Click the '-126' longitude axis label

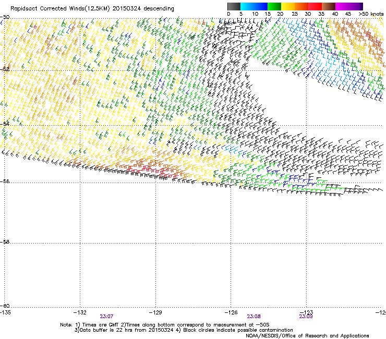[231, 312]
